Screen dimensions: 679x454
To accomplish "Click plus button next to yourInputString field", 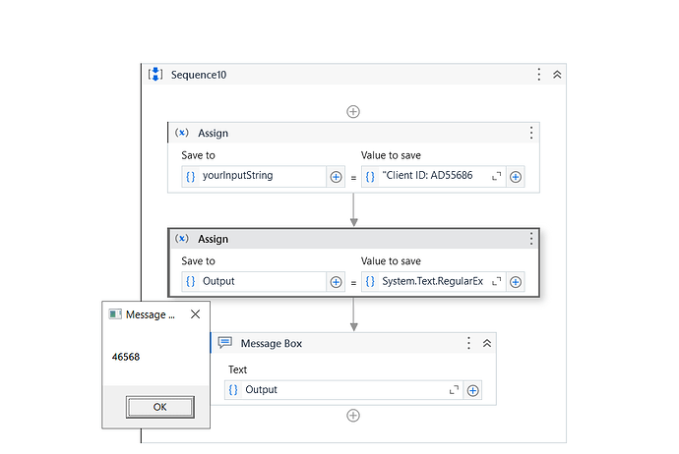I will 336,177.
